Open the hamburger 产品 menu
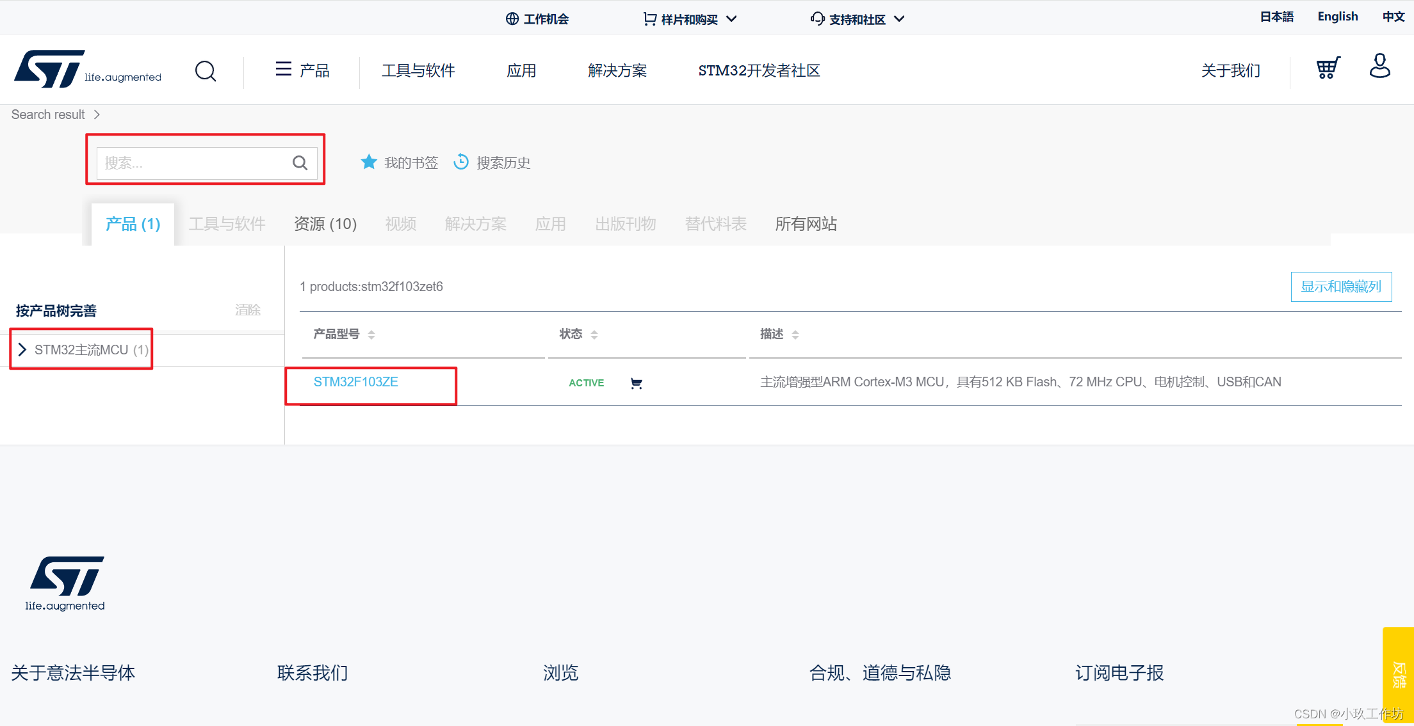Image resolution: width=1414 pixels, height=726 pixels. pos(302,70)
